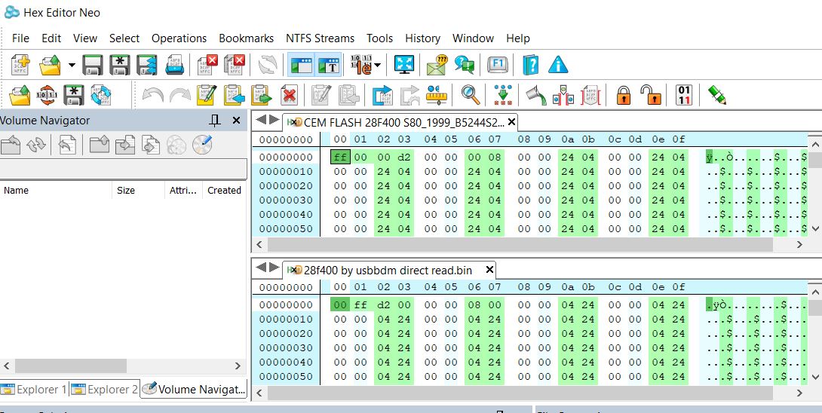Image resolution: width=822 pixels, height=413 pixels.
Task: Toggle the text pane view button
Action: pyautogui.click(x=328, y=65)
